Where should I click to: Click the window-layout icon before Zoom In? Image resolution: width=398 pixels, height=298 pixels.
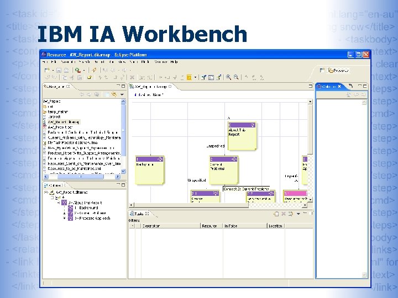[211, 78]
